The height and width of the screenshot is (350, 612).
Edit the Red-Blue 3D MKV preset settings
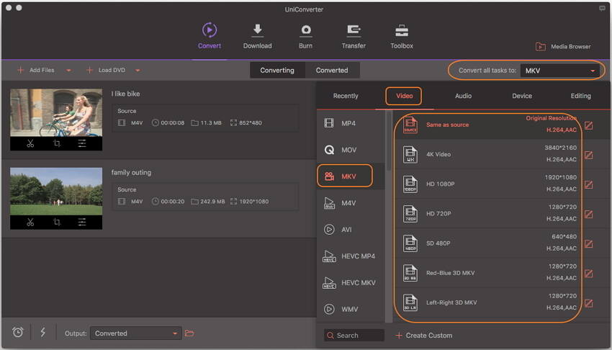(x=588, y=274)
